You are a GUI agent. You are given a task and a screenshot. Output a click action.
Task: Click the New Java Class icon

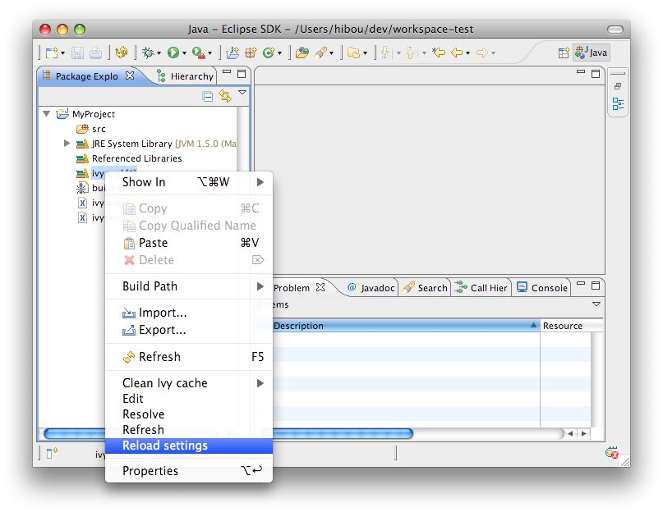pyautogui.click(x=269, y=53)
